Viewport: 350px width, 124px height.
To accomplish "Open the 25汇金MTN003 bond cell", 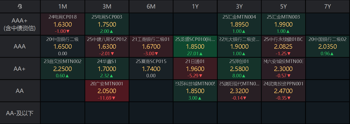I will click(x=283, y=24).
